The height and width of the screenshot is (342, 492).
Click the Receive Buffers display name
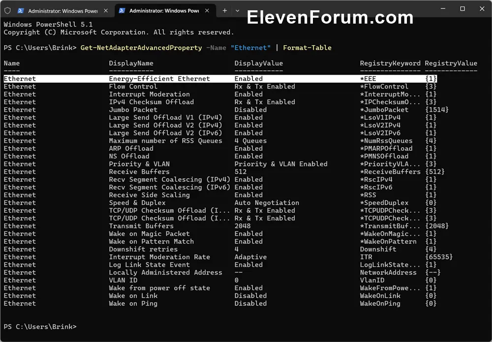(x=139, y=172)
